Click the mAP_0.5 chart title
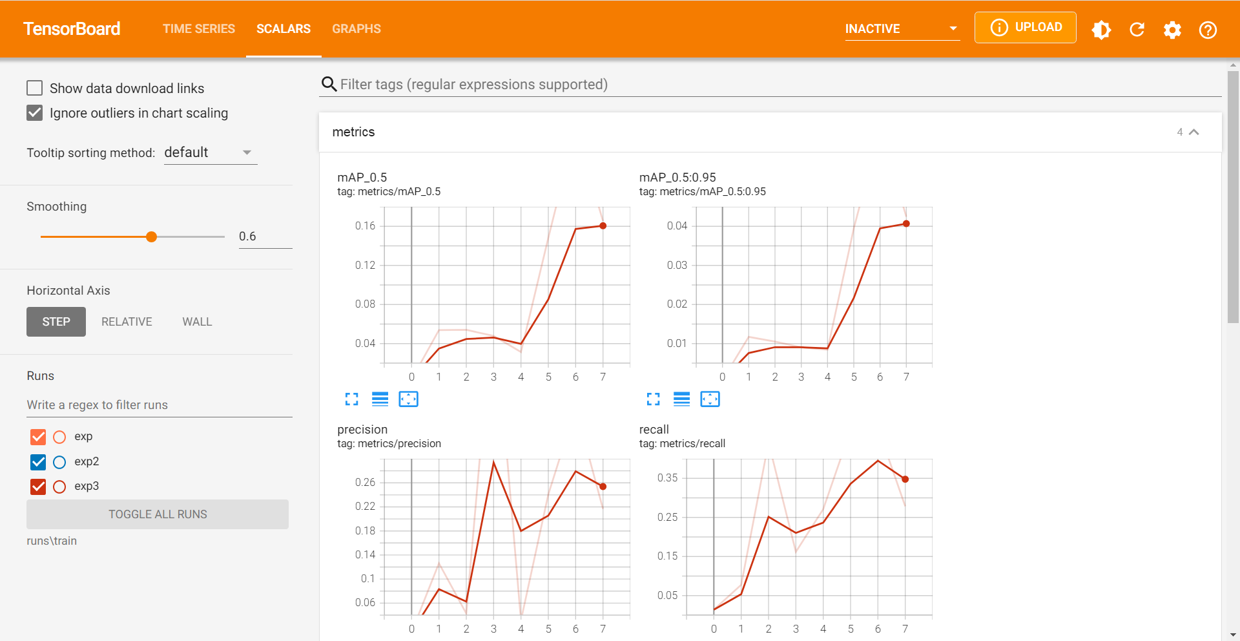Viewport: 1240px width, 641px height. coord(362,178)
